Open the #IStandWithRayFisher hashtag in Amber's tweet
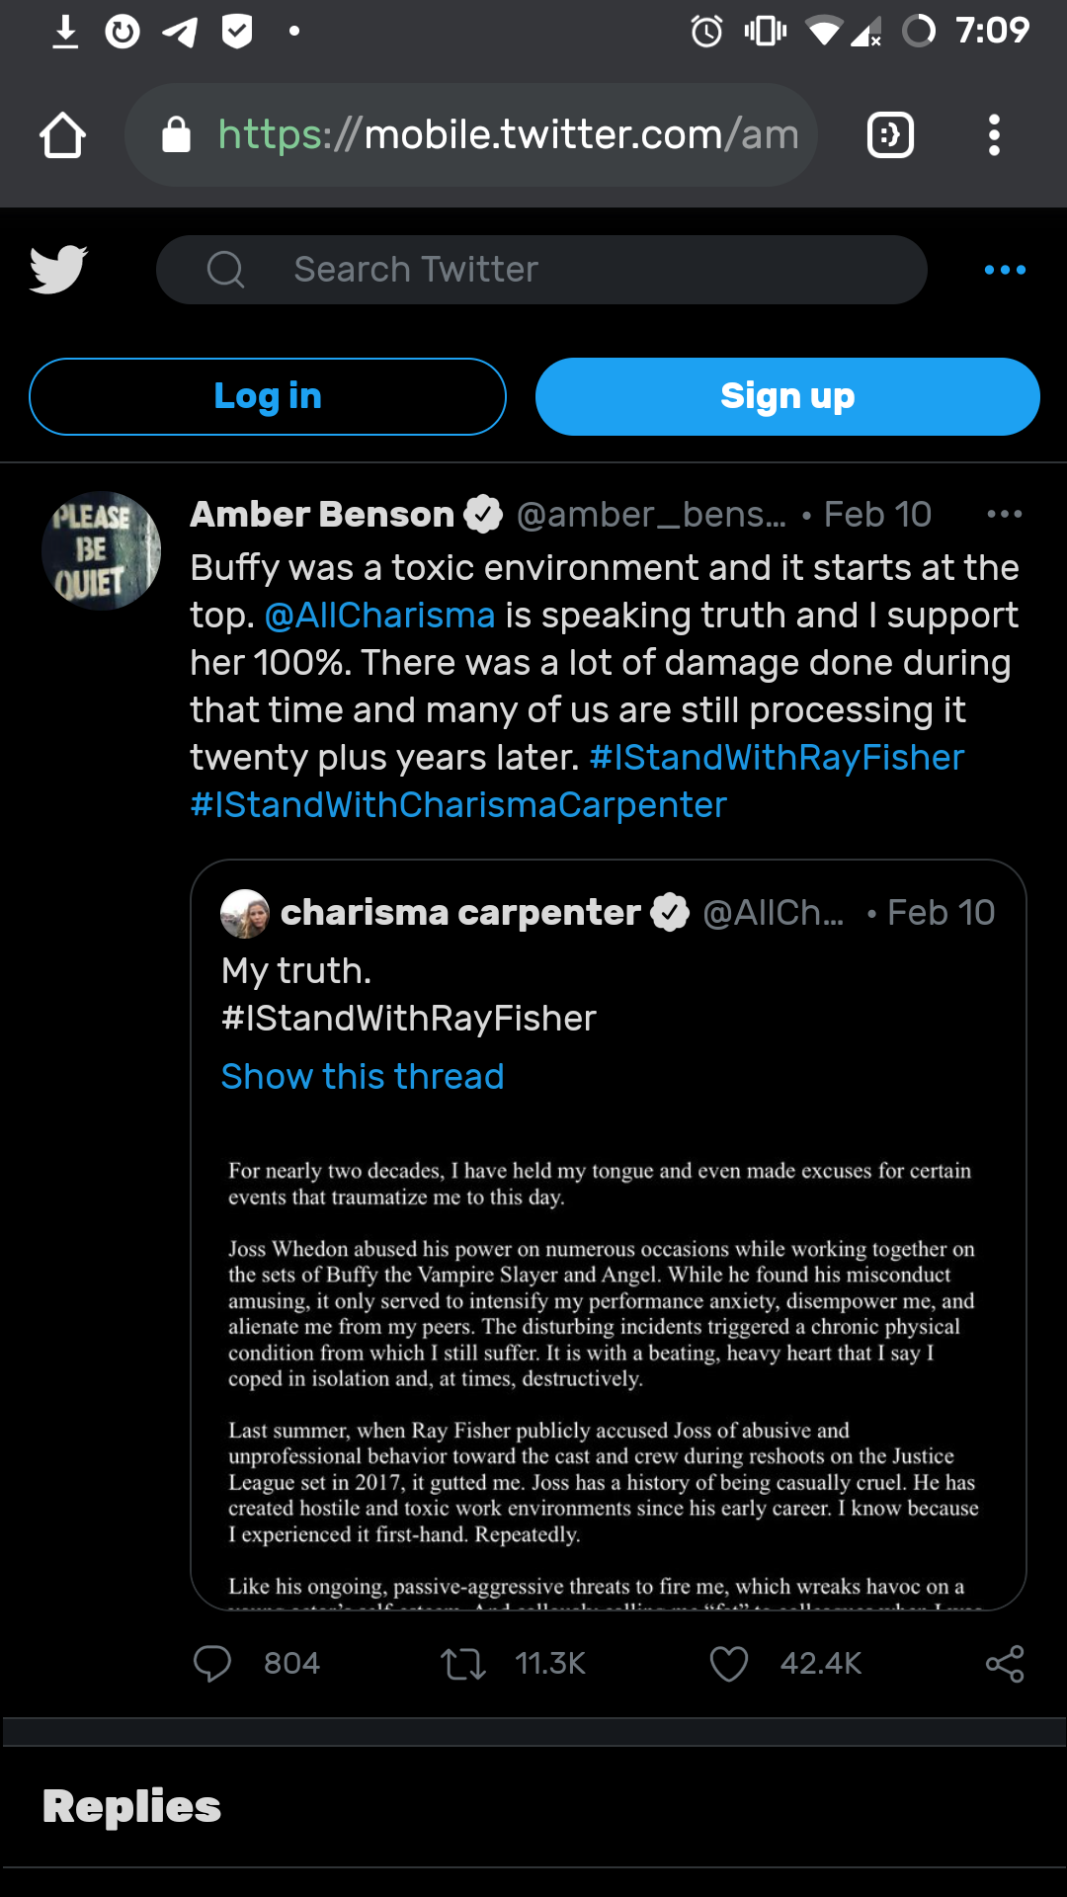The height and width of the screenshot is (1897, 1067). coord(777,758)
